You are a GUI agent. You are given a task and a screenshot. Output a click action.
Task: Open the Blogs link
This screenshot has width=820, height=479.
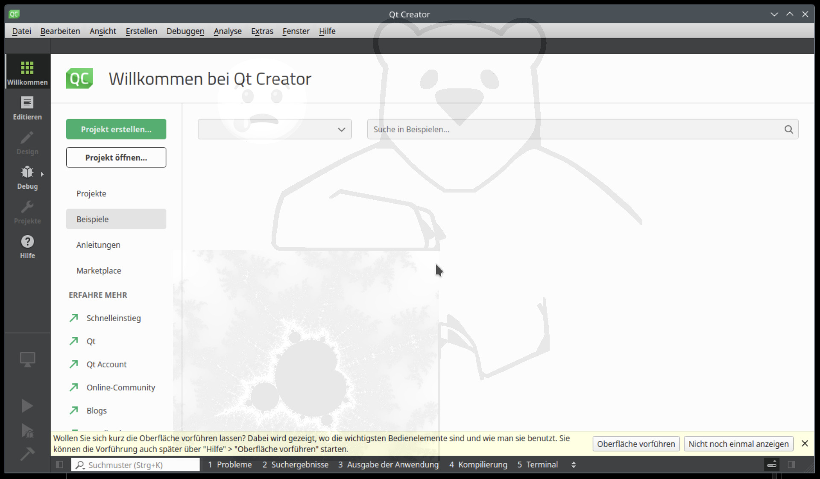pyautogui.click(x=97, y=410)
